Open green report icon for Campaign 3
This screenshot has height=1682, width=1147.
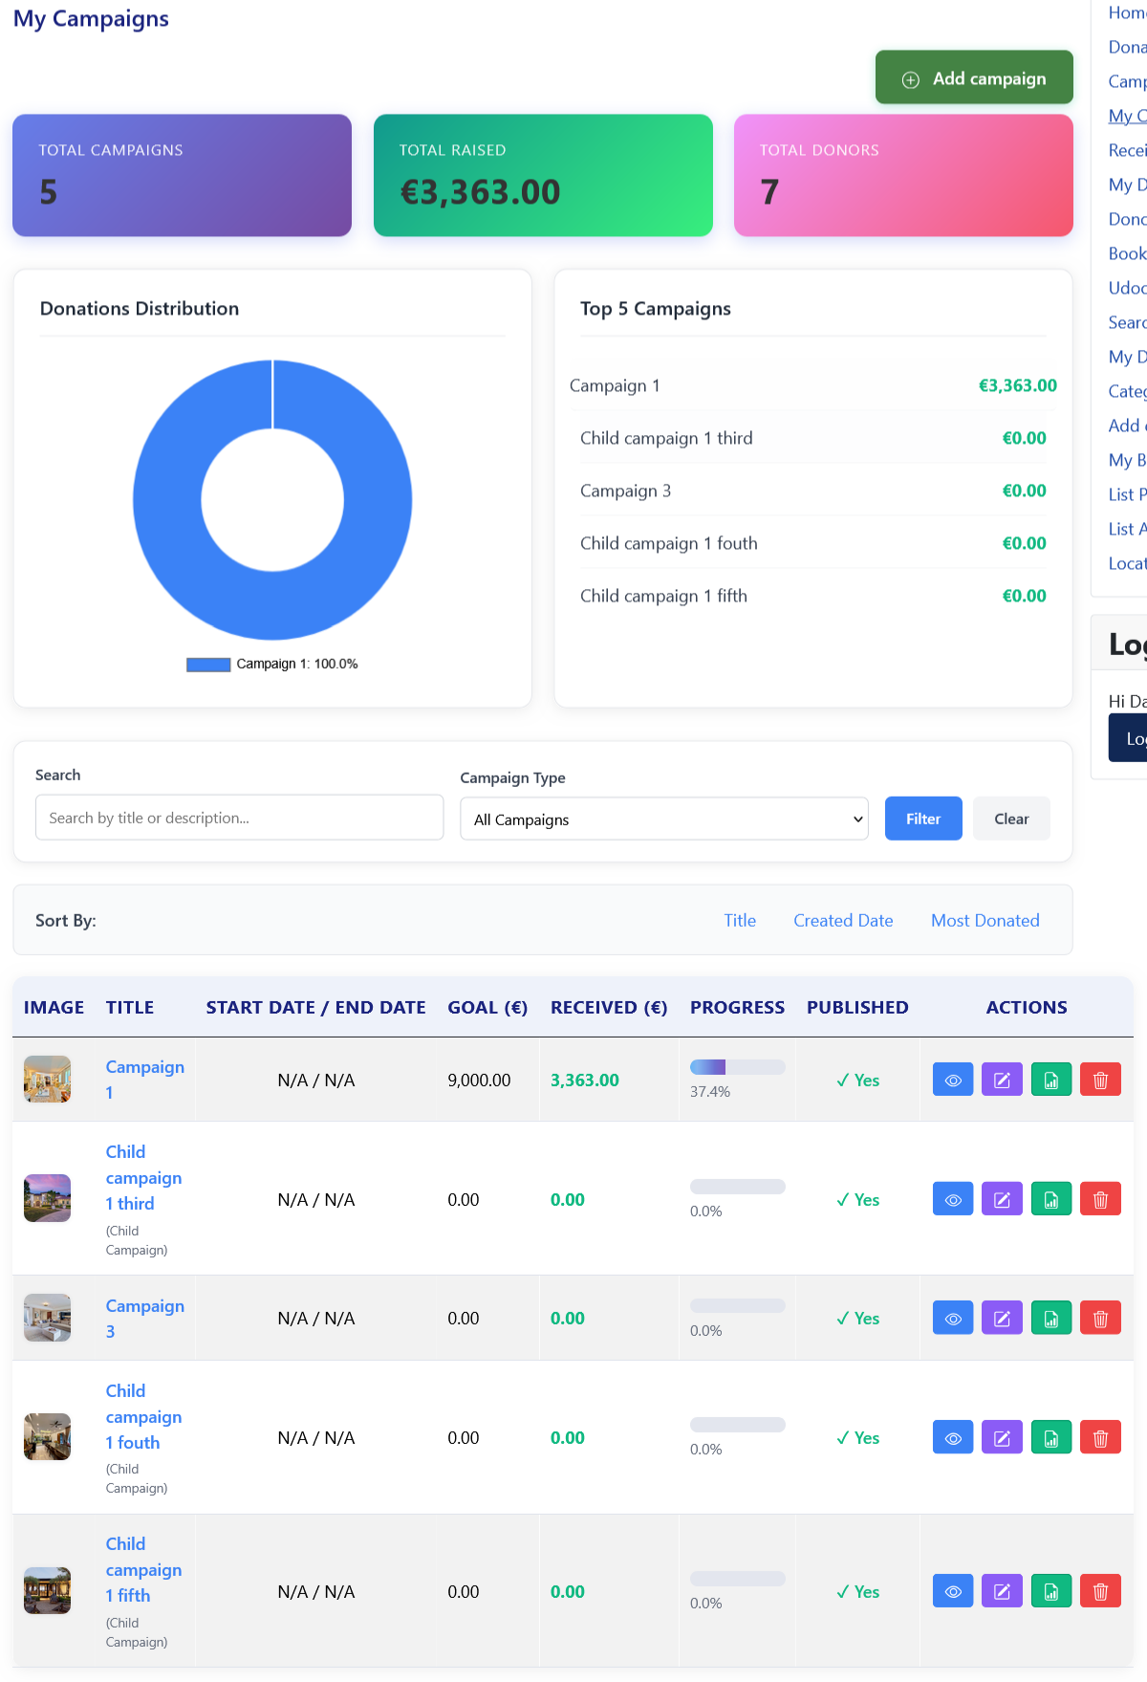1051,1319
